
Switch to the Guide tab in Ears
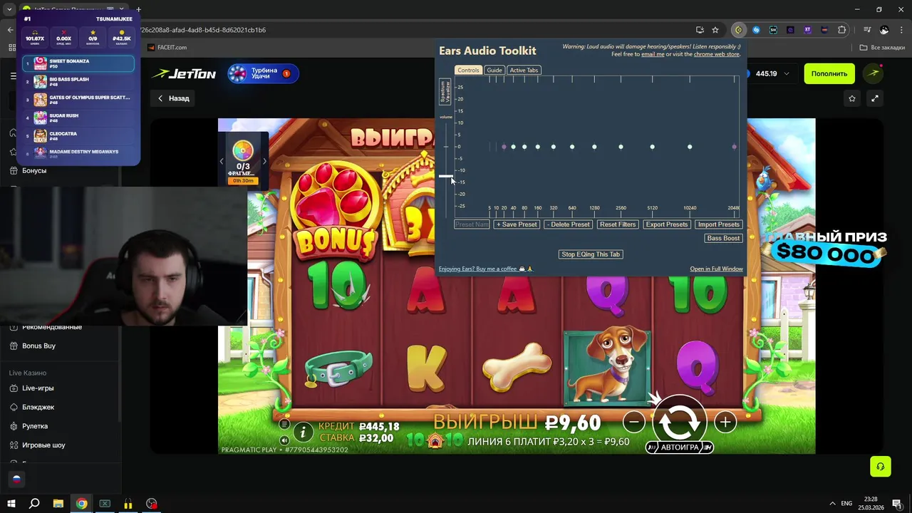click(494, 70)
